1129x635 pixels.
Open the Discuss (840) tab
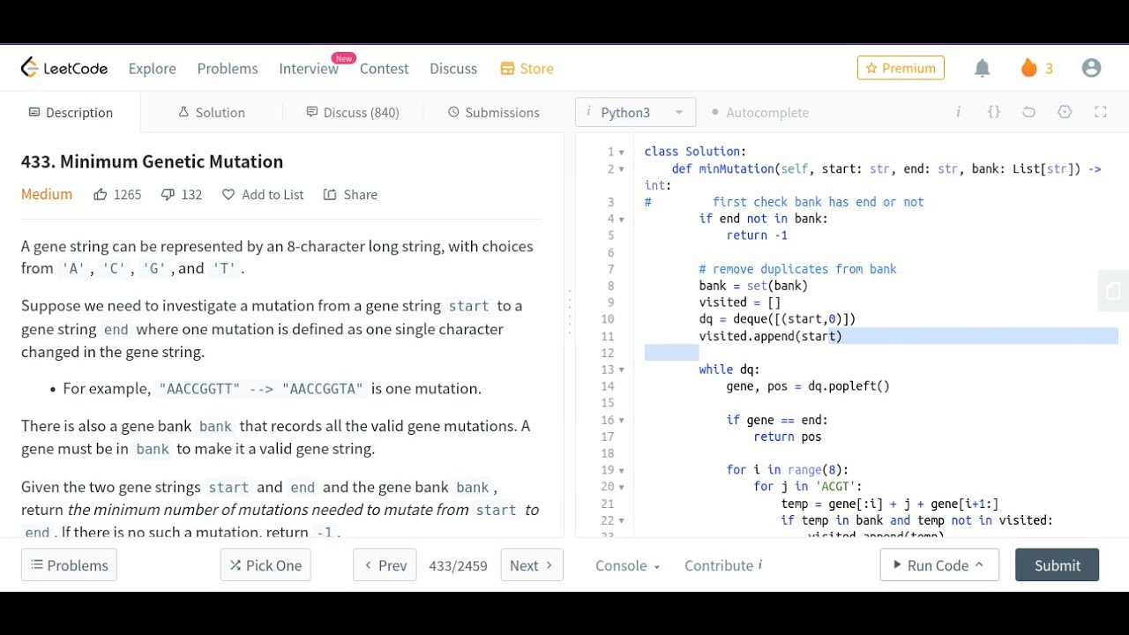pos(353,112)
